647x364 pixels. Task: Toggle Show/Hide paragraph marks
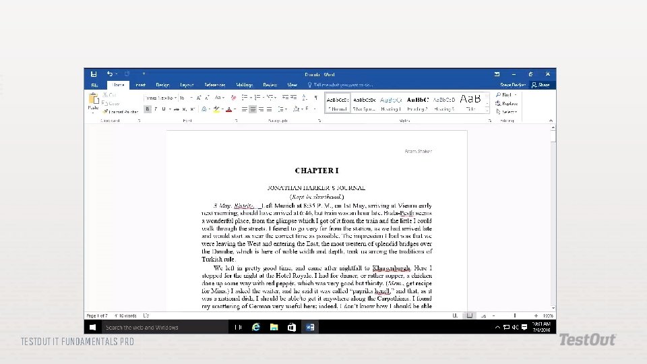(315, 98)
